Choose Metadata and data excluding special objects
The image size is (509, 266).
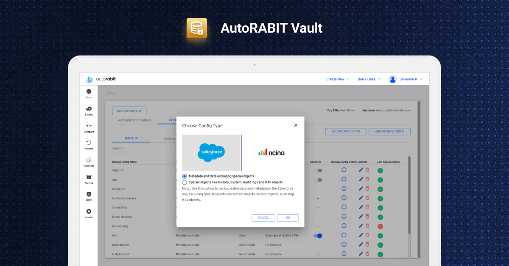184,177
